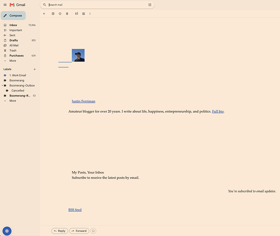Open the Full bio link
This screenshot has width=280, height=236.
click(x=218, y=112)
